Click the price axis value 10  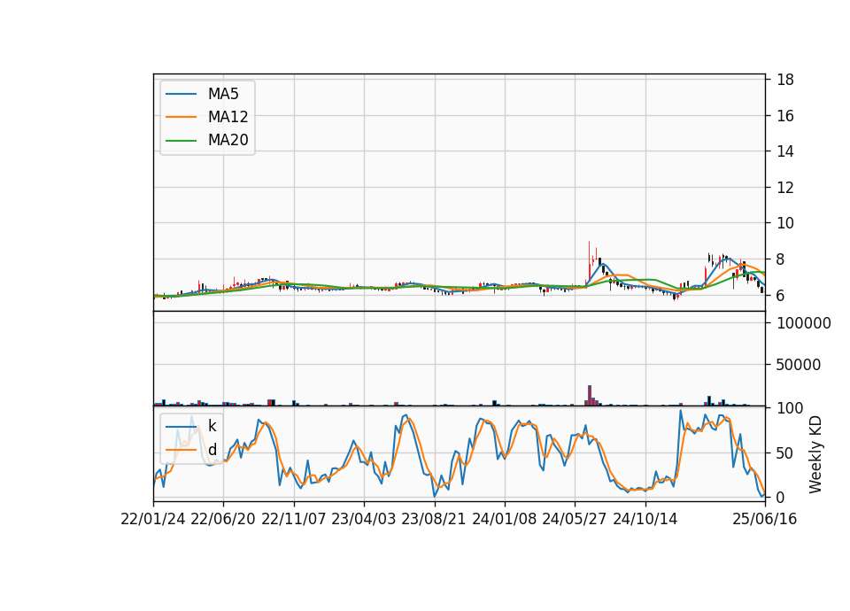pyautogui.click(x=785, y=223)
